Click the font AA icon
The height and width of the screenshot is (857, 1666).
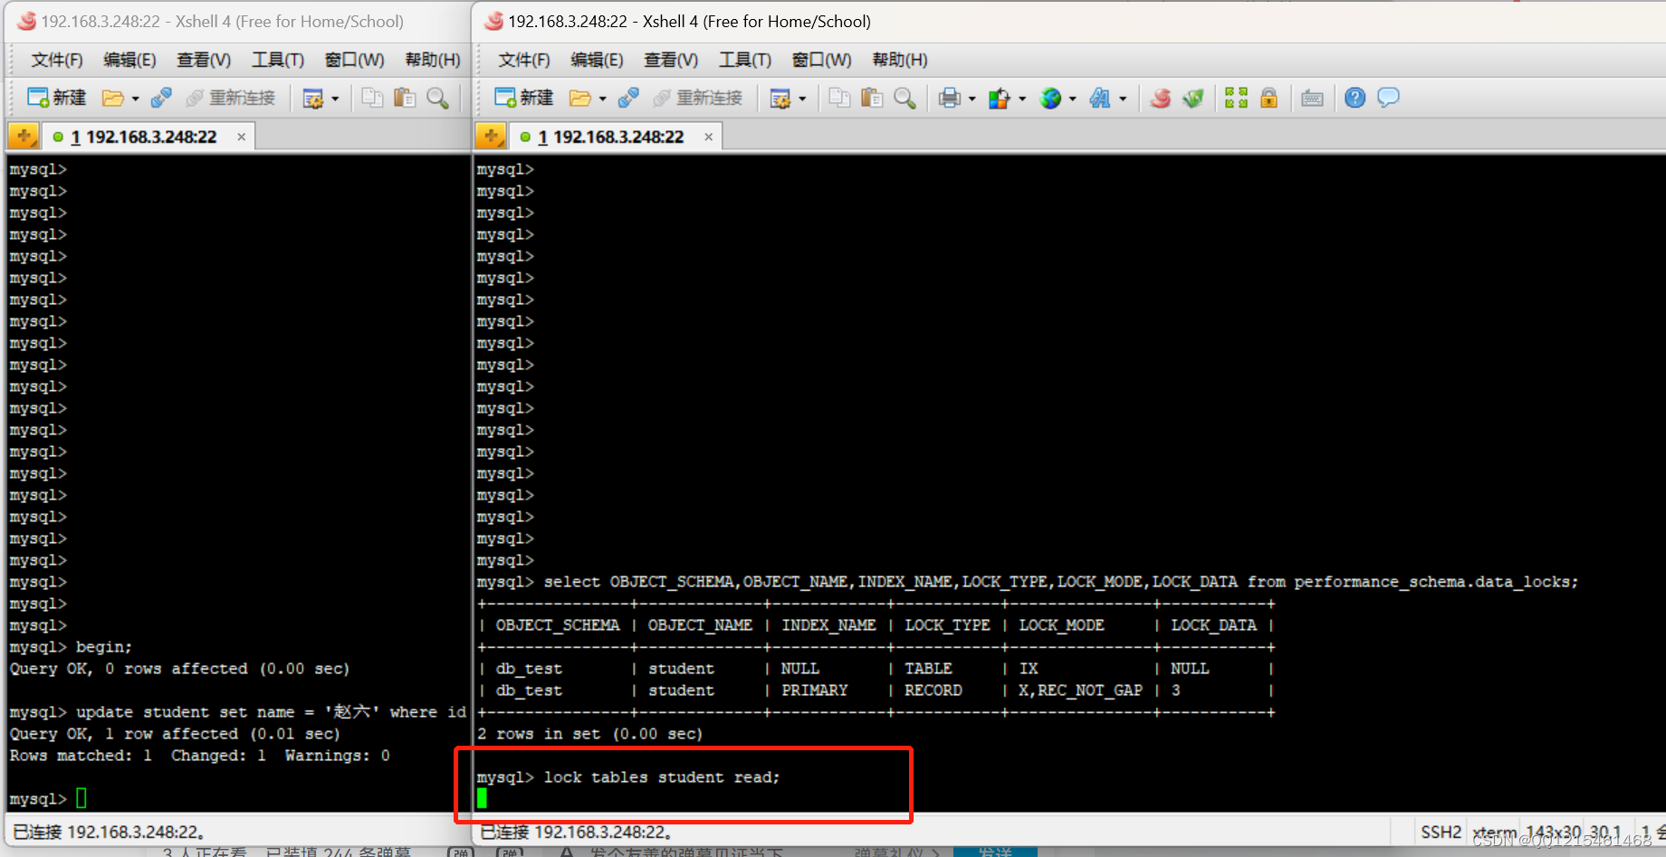click(x=1100, y=98)
